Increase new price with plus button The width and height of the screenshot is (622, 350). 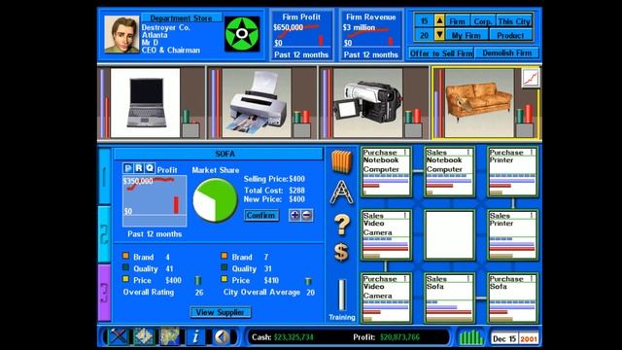click(x=294, y=215)
